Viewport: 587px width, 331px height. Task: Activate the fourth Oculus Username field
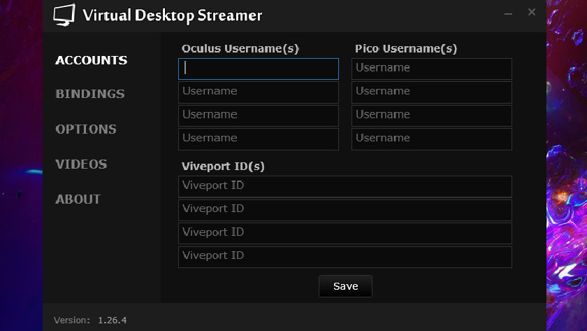259,139
